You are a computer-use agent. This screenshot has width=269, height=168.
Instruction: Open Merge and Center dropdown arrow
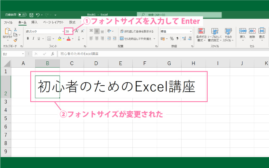click(x=154, y=39)
